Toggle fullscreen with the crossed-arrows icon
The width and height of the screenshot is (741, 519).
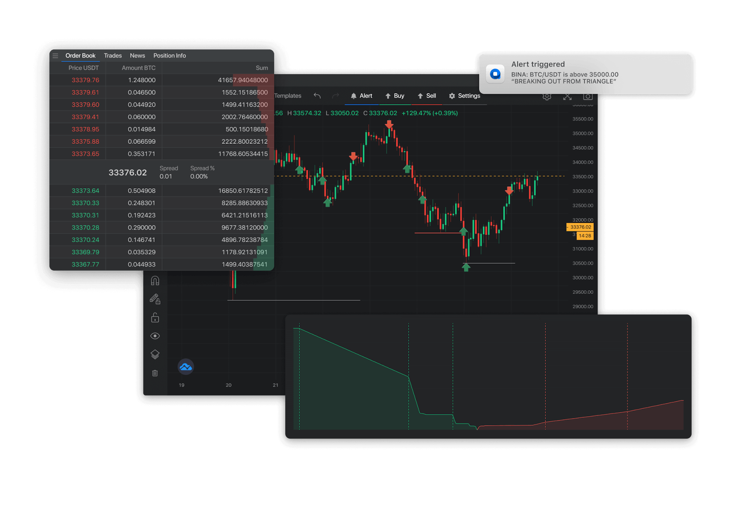pyautogui.click(x=567, y=97)
